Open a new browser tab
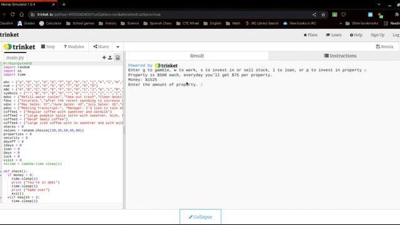This screenshot has width=400, height=225. tap(64, 4)
